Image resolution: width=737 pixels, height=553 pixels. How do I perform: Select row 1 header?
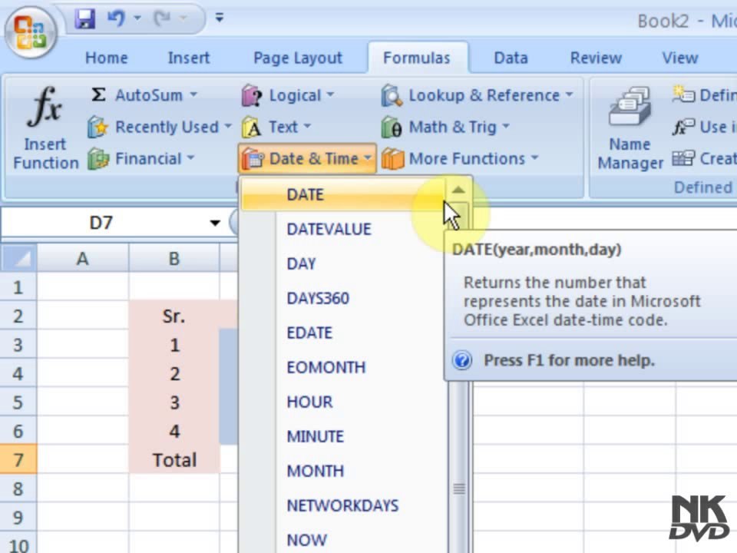18,286
